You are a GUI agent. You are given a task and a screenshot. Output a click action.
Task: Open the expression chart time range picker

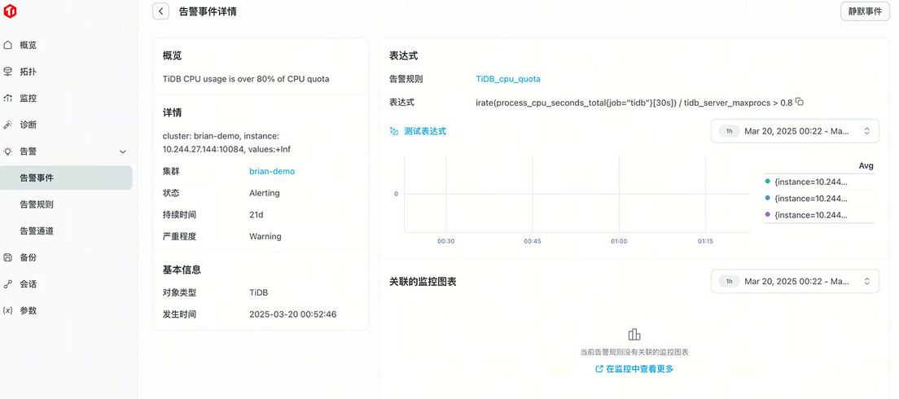(795, 131)
